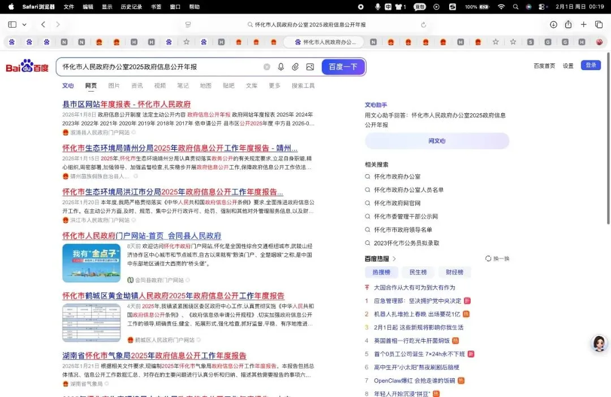This screenshot has height=397, width=611.
Task: Click the 我有金点子 result thumbnail
Action: coord(91,263)
